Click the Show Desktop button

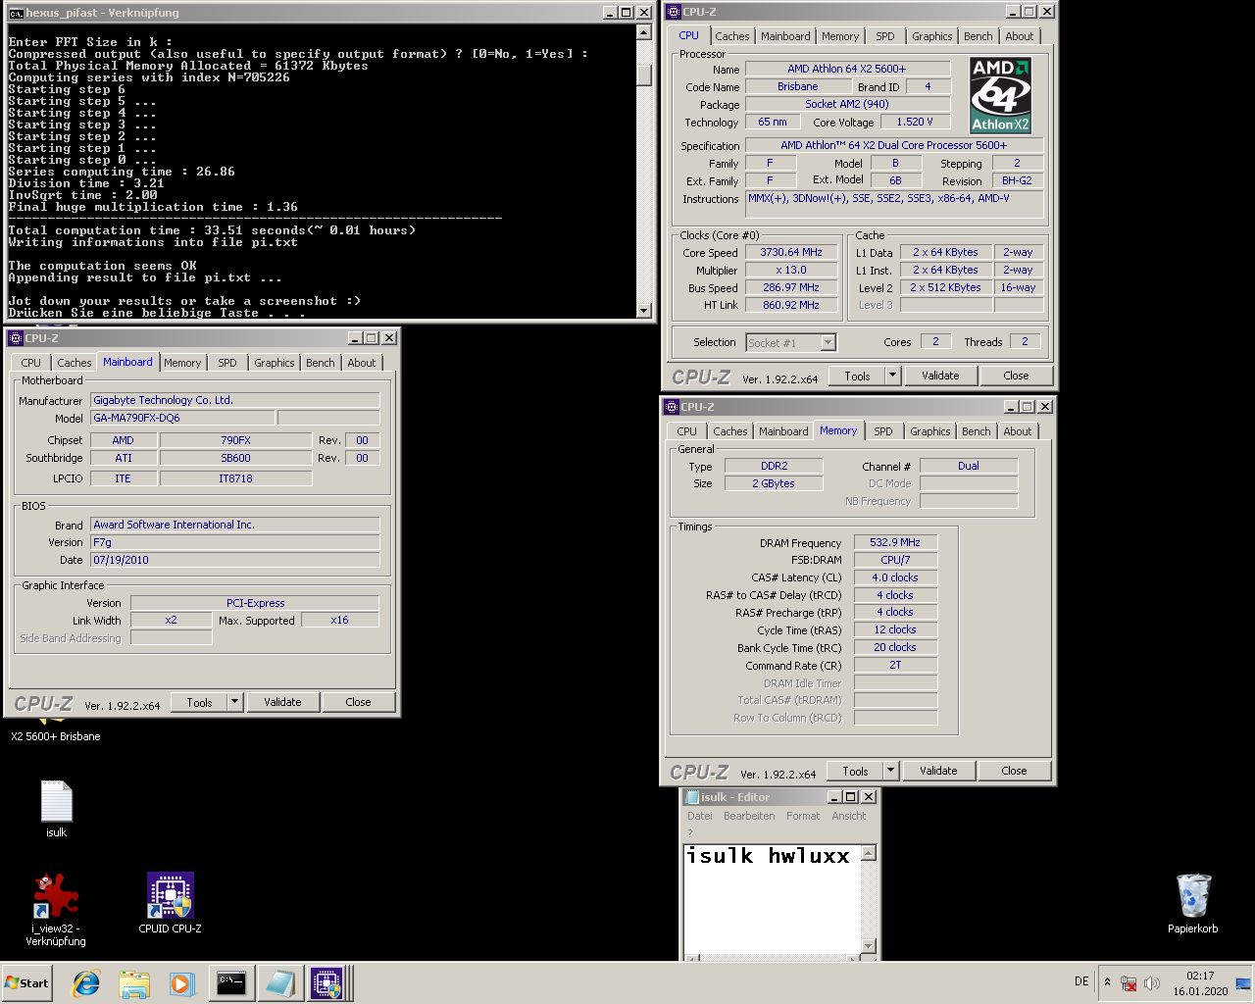(1244, 983)
